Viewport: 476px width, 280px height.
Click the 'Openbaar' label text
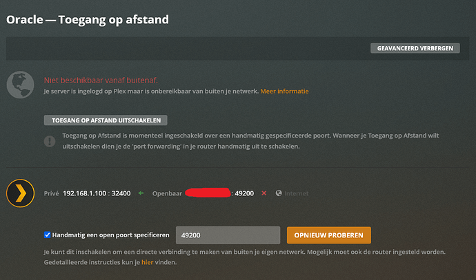167,194
